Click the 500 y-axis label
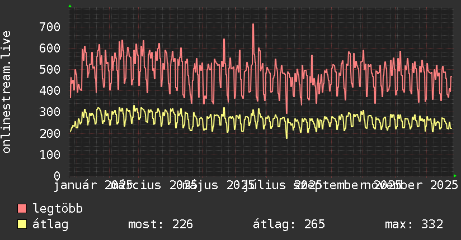 click(50, 70)
